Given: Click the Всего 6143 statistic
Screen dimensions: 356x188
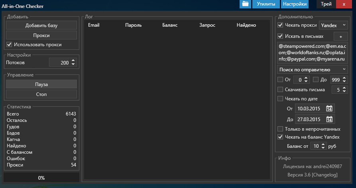Looking at the screenshot, I should coord(41,114).
